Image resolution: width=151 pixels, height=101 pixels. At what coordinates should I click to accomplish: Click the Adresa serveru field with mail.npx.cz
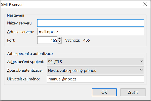[91, 32]
